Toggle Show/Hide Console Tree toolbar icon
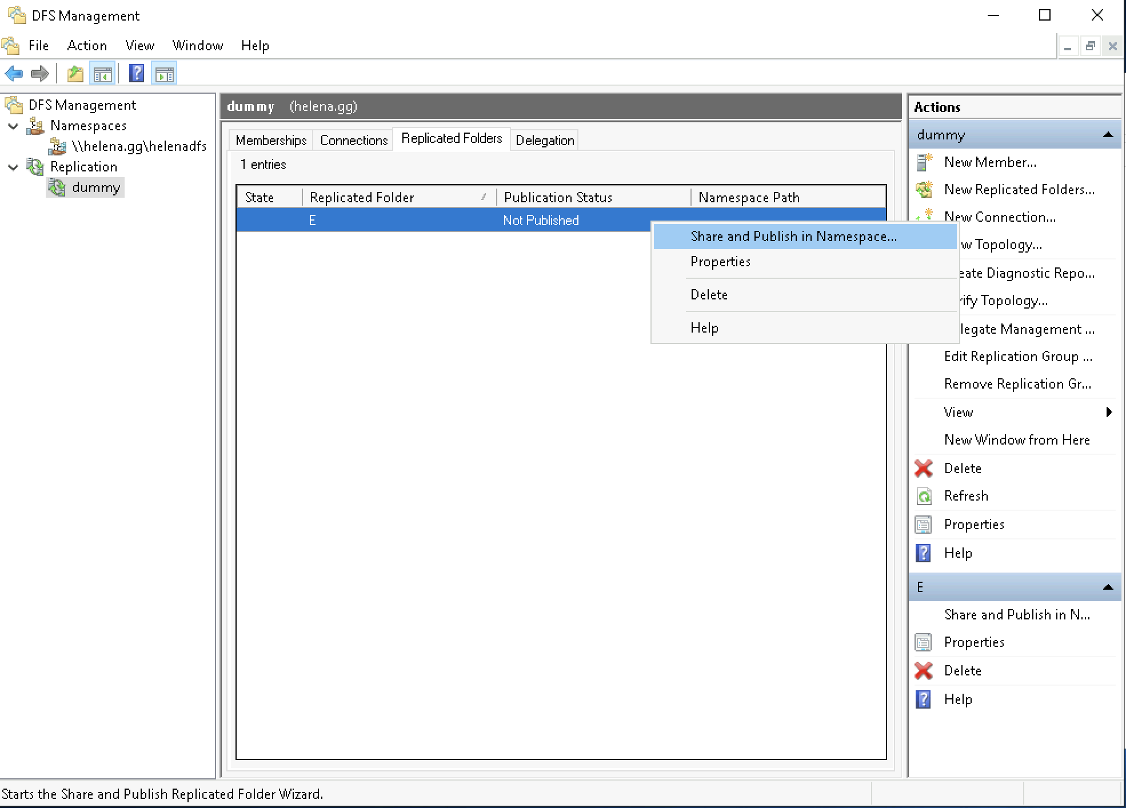Image resolution: width=1126 pixels, height=808 pixels. point(103,74)
